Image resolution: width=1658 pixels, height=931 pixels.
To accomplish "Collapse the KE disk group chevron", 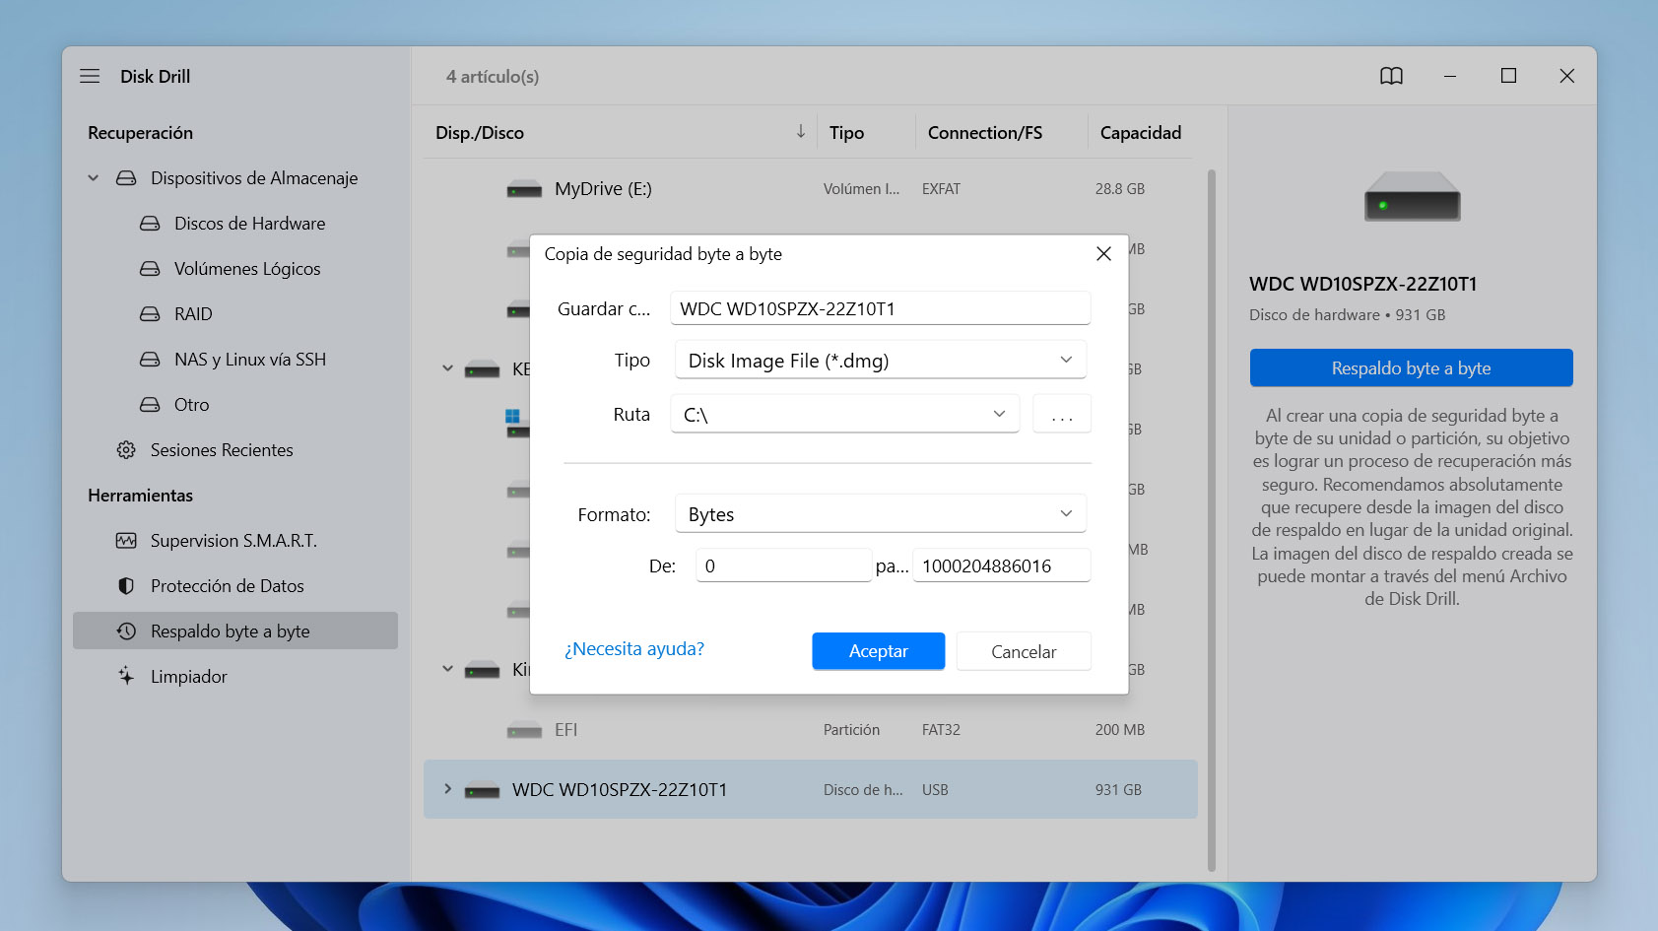I will click(447, 368).
